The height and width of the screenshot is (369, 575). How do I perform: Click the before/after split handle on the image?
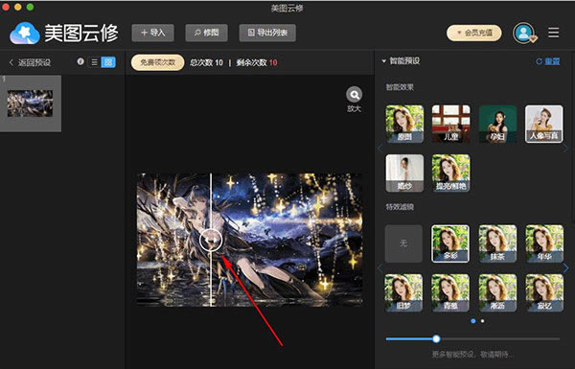[x=211, y=240]
